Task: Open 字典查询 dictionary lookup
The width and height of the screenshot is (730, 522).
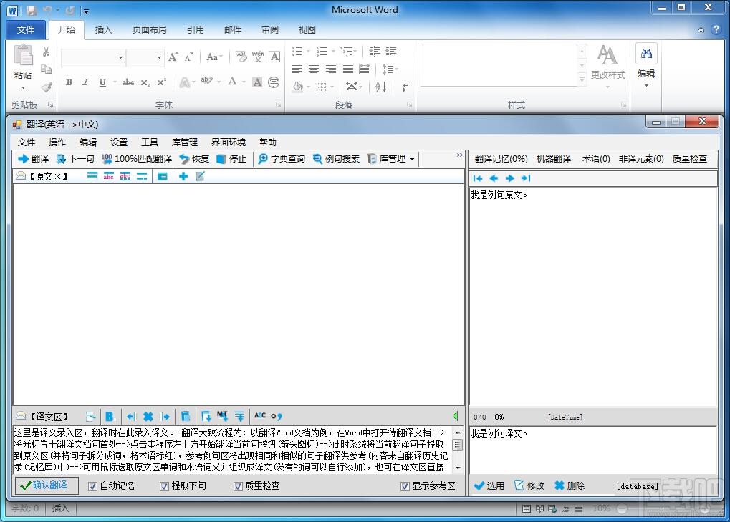Action: [x=282, y=159]
